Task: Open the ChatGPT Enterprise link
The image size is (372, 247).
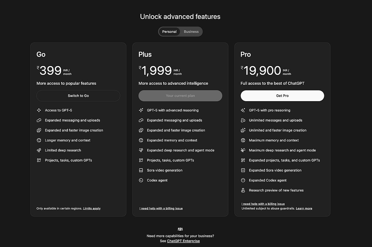Action: point(183,241)
